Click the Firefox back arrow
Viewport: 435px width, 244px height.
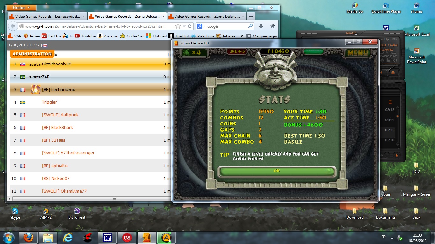(12, 26)
